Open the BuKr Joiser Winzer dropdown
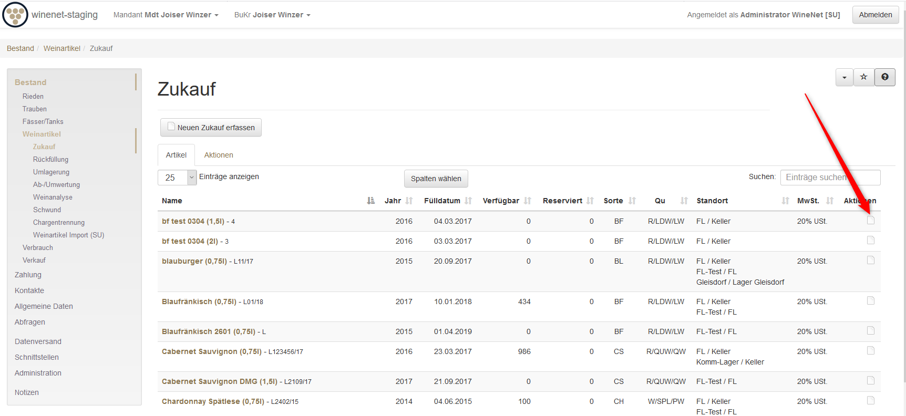The image size is (906, 416). point(272,15)
